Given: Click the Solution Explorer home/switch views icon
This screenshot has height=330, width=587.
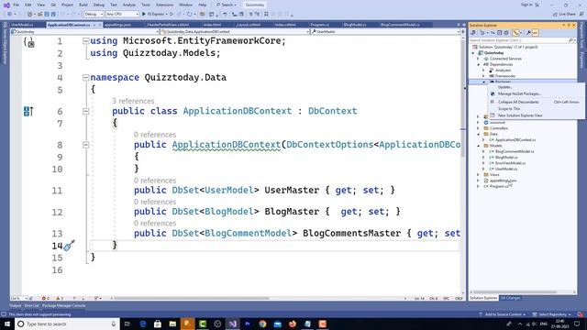Looking at the screenshot, I should [x=473, y=33].
